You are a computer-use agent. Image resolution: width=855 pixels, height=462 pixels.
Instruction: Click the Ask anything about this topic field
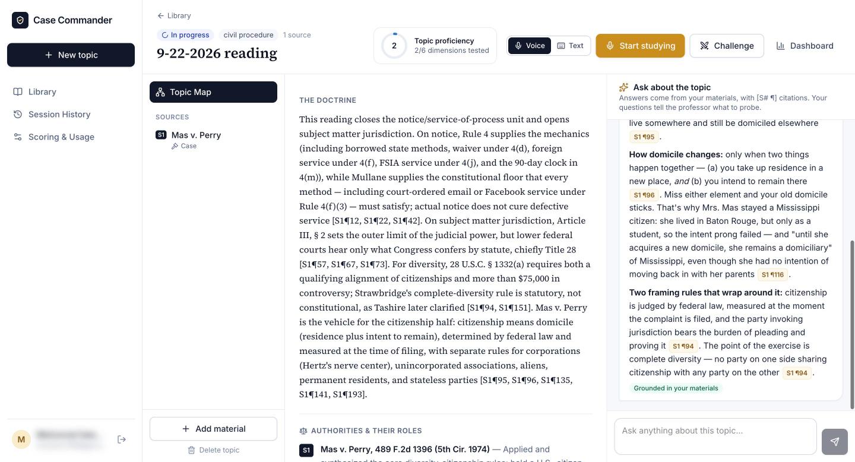715,436
